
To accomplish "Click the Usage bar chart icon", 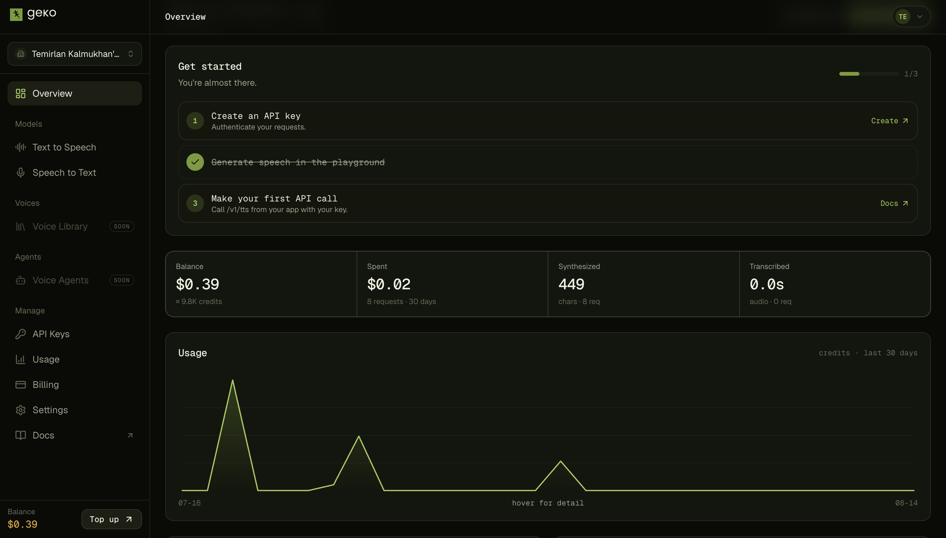I will coord(21,359).
